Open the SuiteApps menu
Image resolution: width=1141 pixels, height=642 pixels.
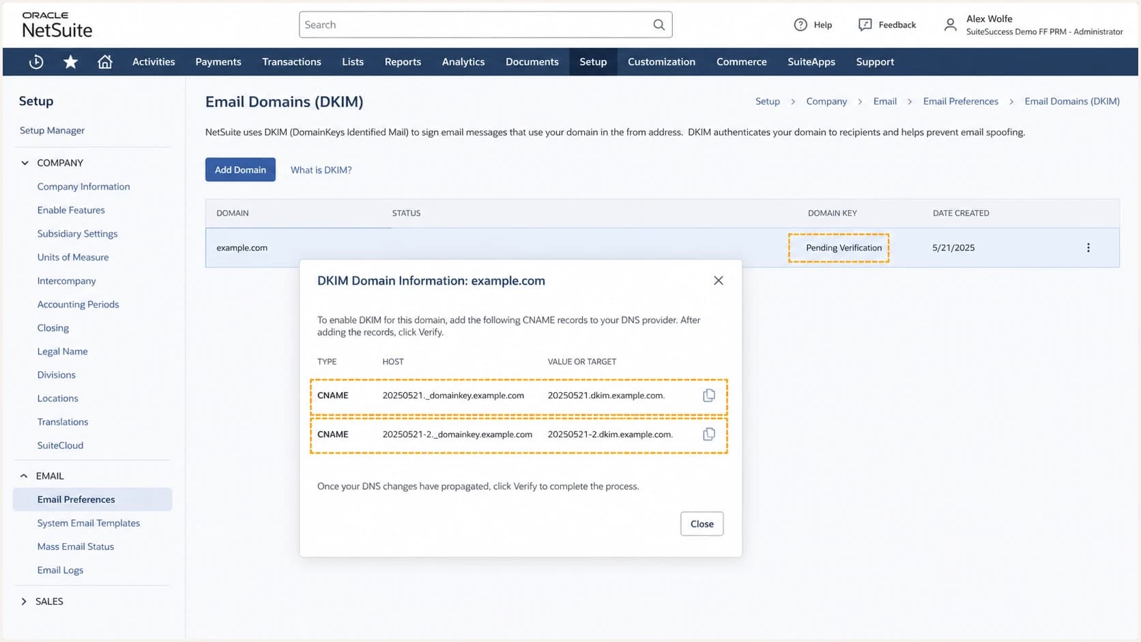[x=811, y=62]
